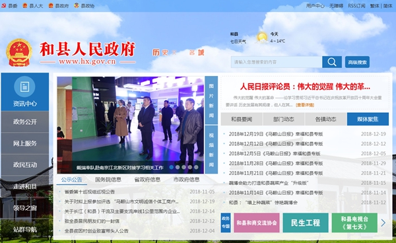Open 关于长江(和县)干流 notice
Viewport: 396px width, 243px height.
[x=122, y=211]
